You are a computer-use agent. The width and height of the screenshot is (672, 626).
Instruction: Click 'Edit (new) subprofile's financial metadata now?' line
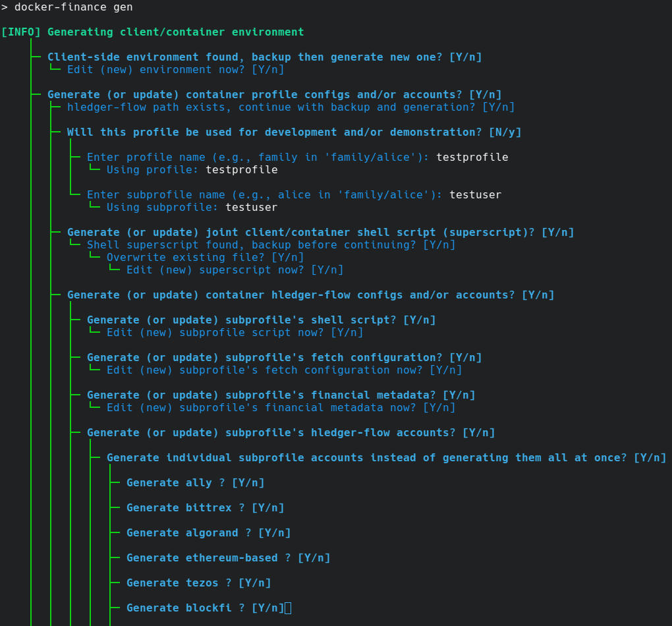coord(281,408)
